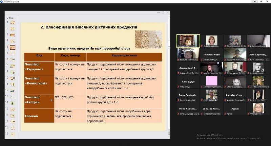The width and height of the screenshot is (271, 146).
Task: Select video tile in bottom-right of participant grid
Action: click(x=258, y=109)
